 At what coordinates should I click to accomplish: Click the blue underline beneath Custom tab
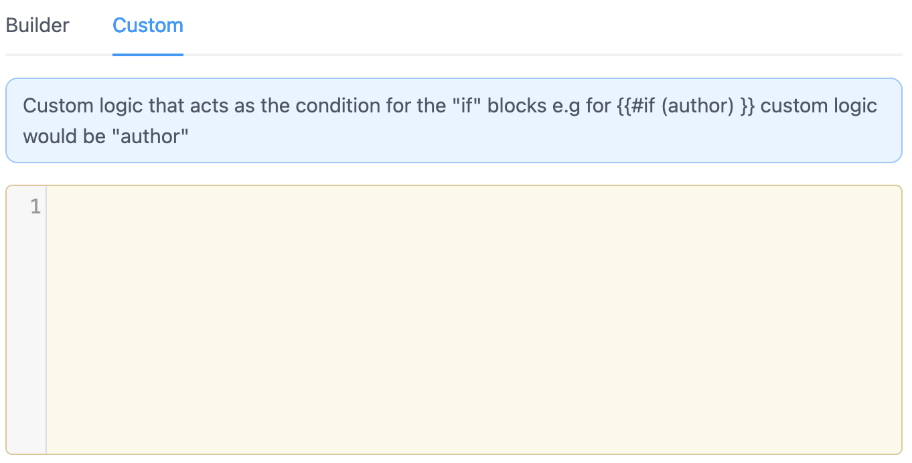pyautogui.click(x=148, y=54)
